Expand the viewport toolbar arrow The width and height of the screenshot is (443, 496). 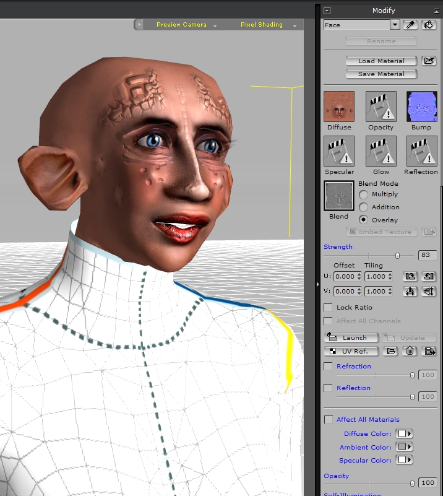pyautogui.click(x=139, y=24)
